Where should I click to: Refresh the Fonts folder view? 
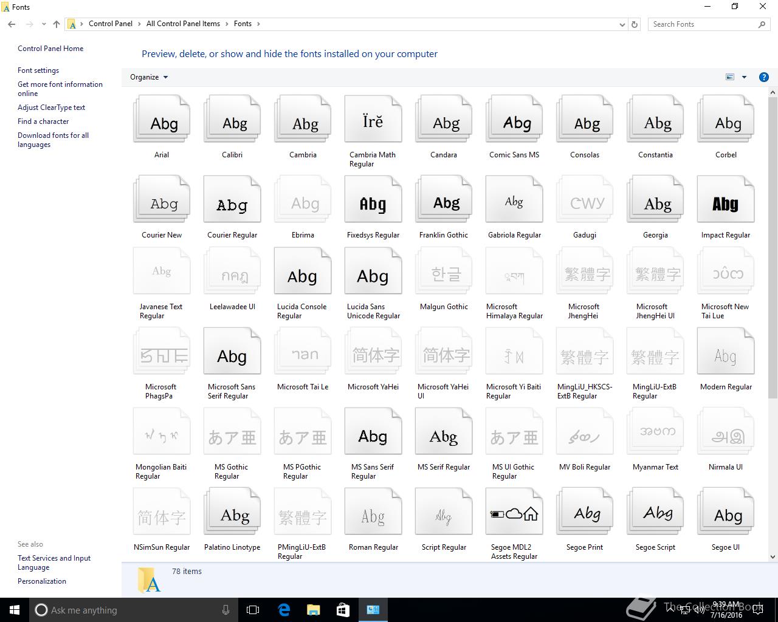point(635,24)
